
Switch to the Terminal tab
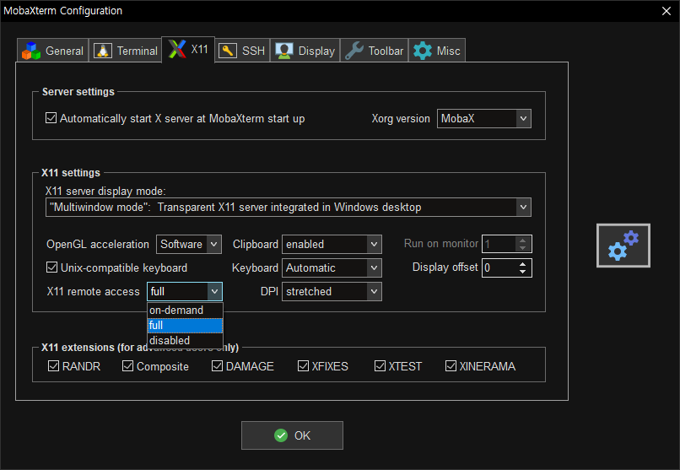tap(126, 51)
